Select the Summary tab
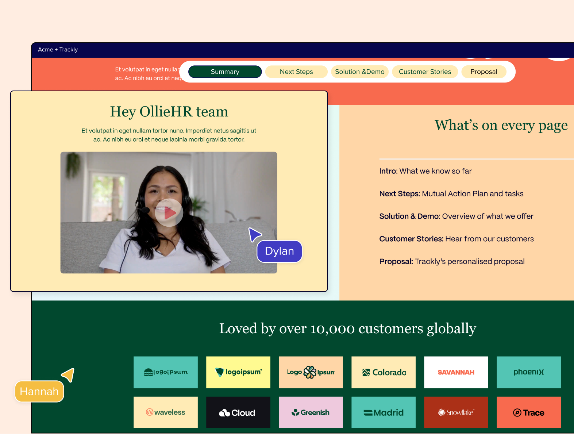This screenshot has height=434, width=574. pyautogui.click(x=225, y=72)
